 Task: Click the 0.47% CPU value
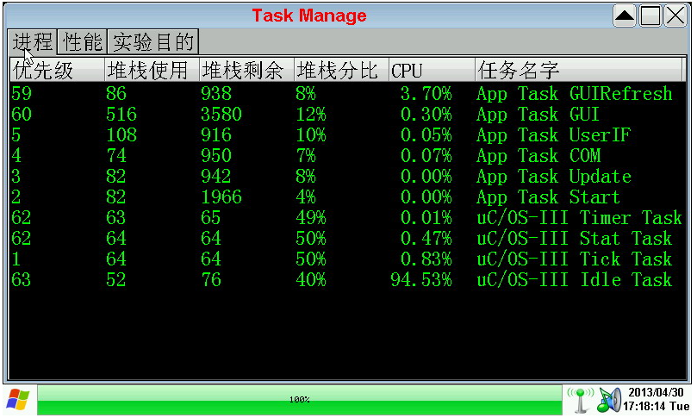pos(426,239)
